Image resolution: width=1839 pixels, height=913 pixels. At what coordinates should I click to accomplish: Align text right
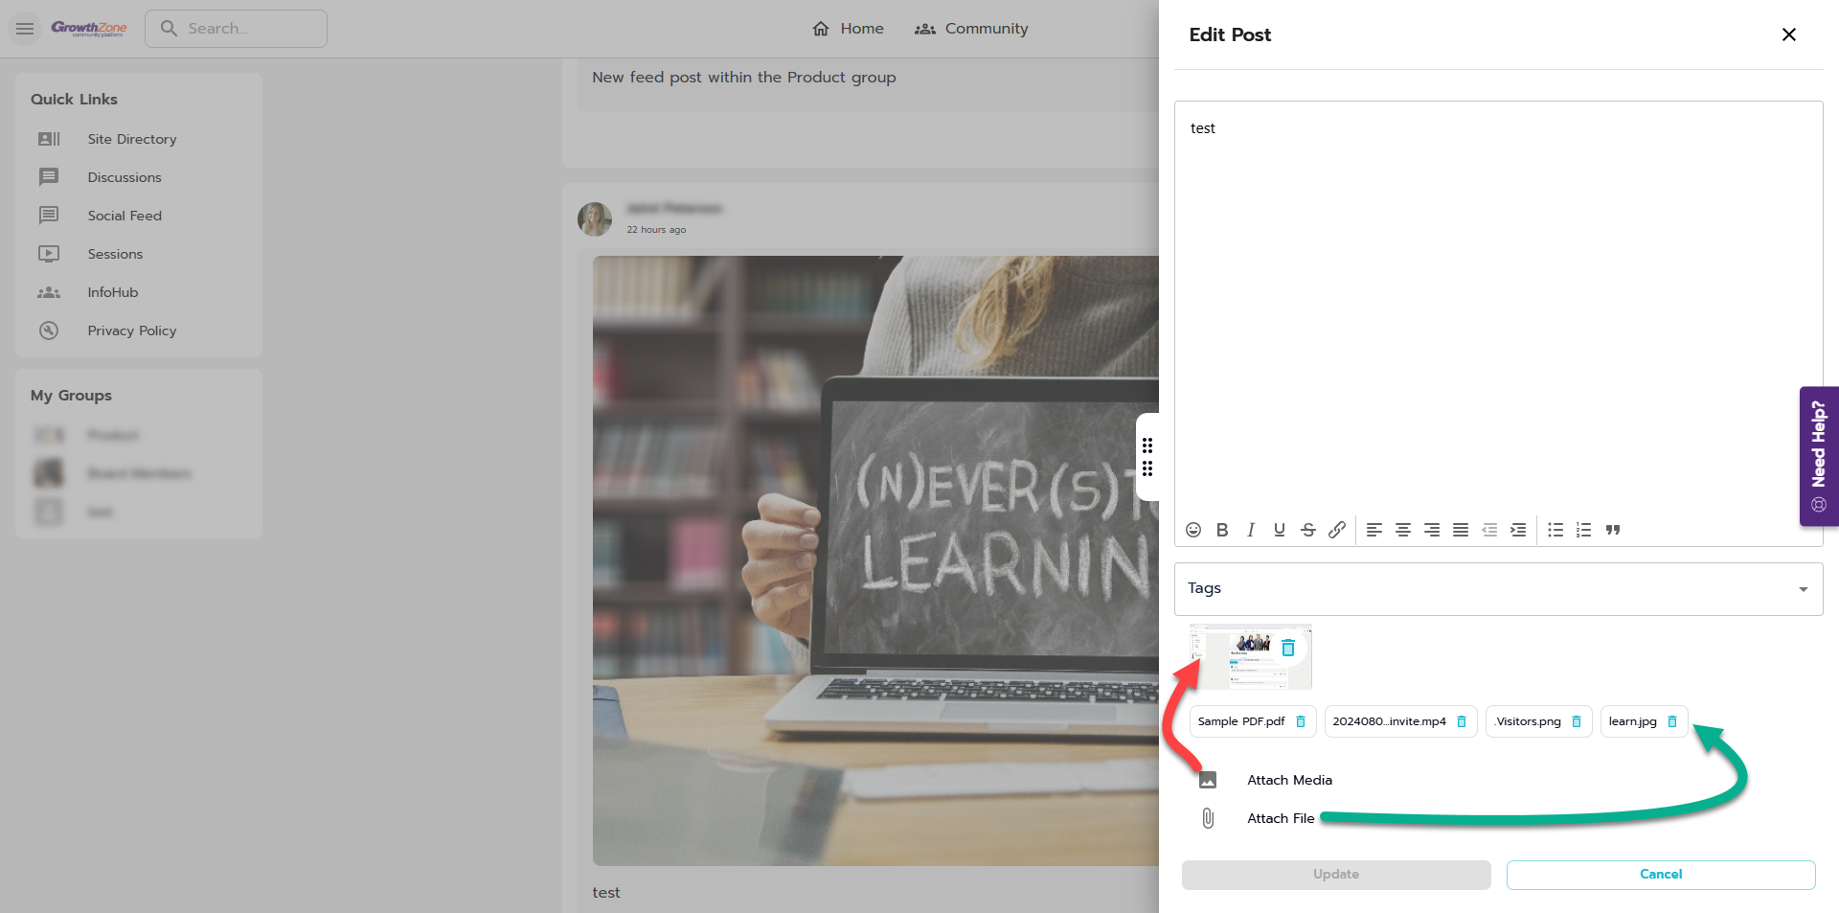point(1432,530)
